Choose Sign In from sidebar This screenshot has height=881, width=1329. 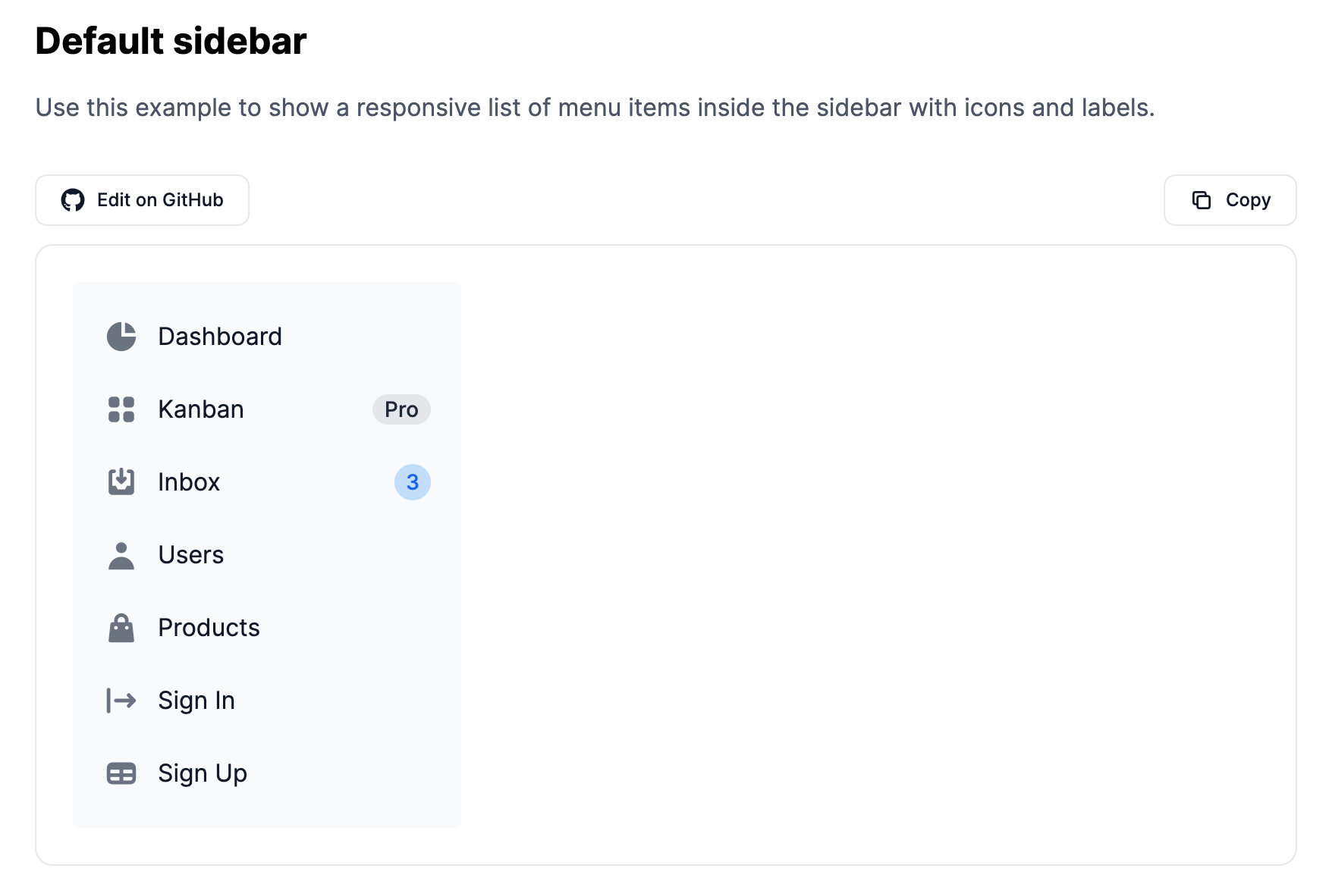pyautogui.click(x=196, y=701)
